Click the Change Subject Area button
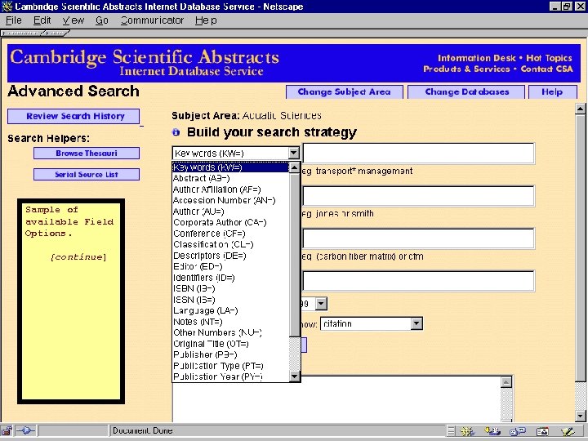The height and width of the screenshot is (441, 588). tap(345, 91)
